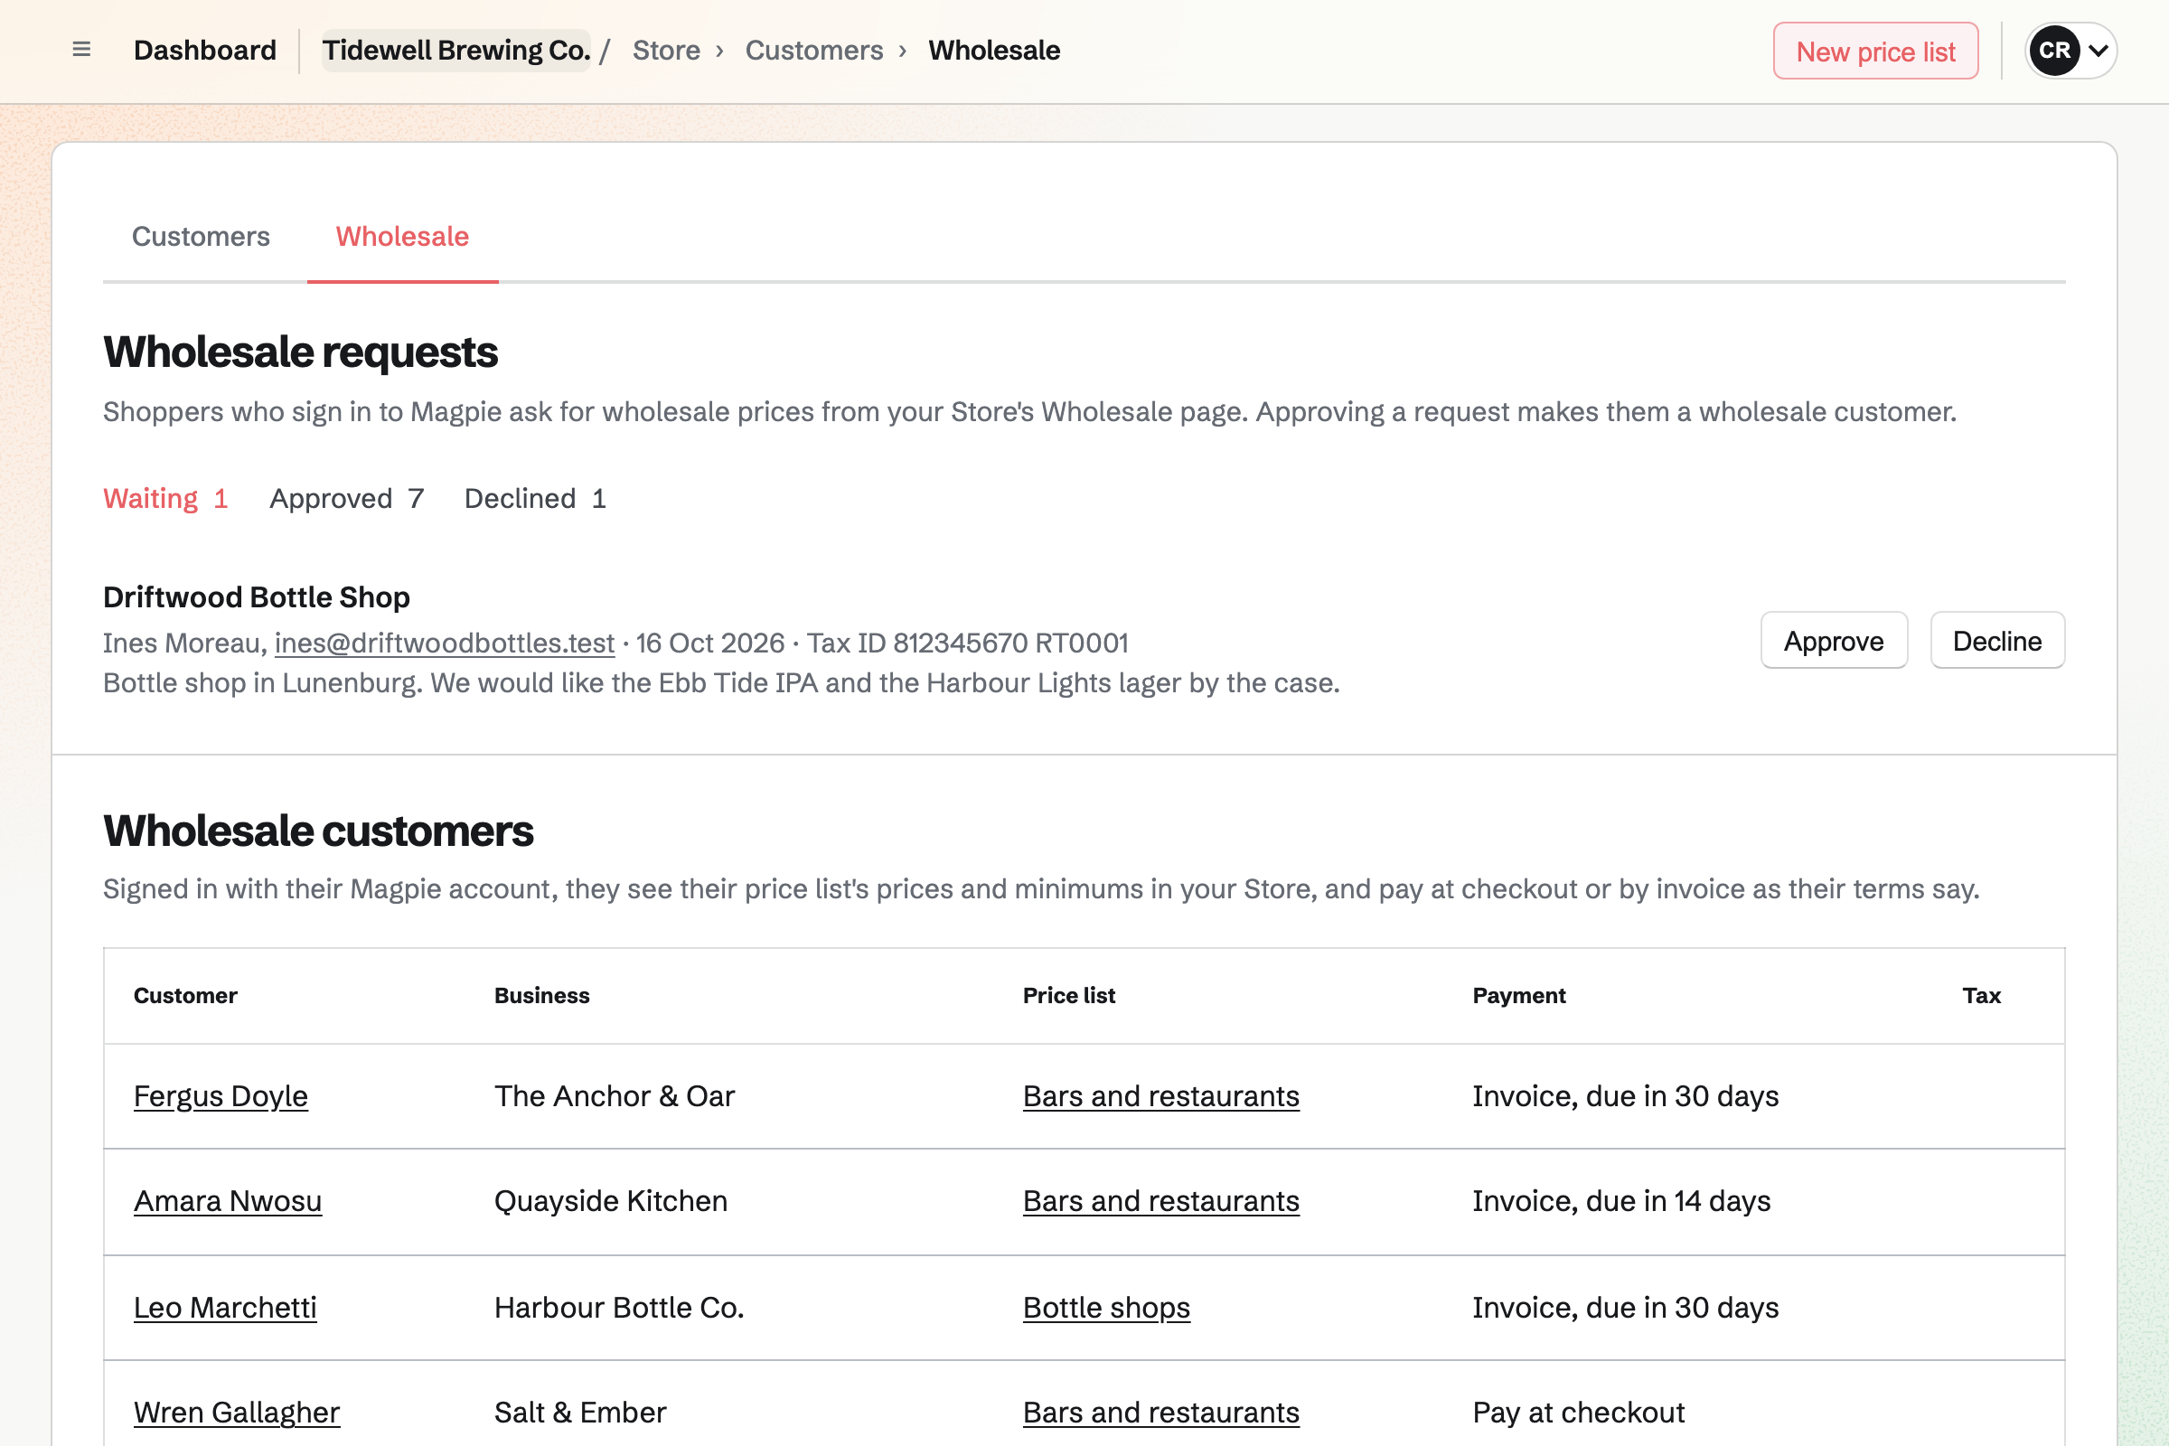The width and height of the screenshot is (2169, 1446).
Task: Show Declined requests filter
Action: tap(535, 499)
